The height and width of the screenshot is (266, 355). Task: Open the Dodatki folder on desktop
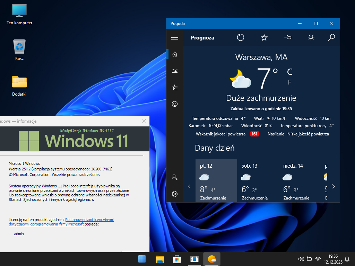tap(19, 86)
